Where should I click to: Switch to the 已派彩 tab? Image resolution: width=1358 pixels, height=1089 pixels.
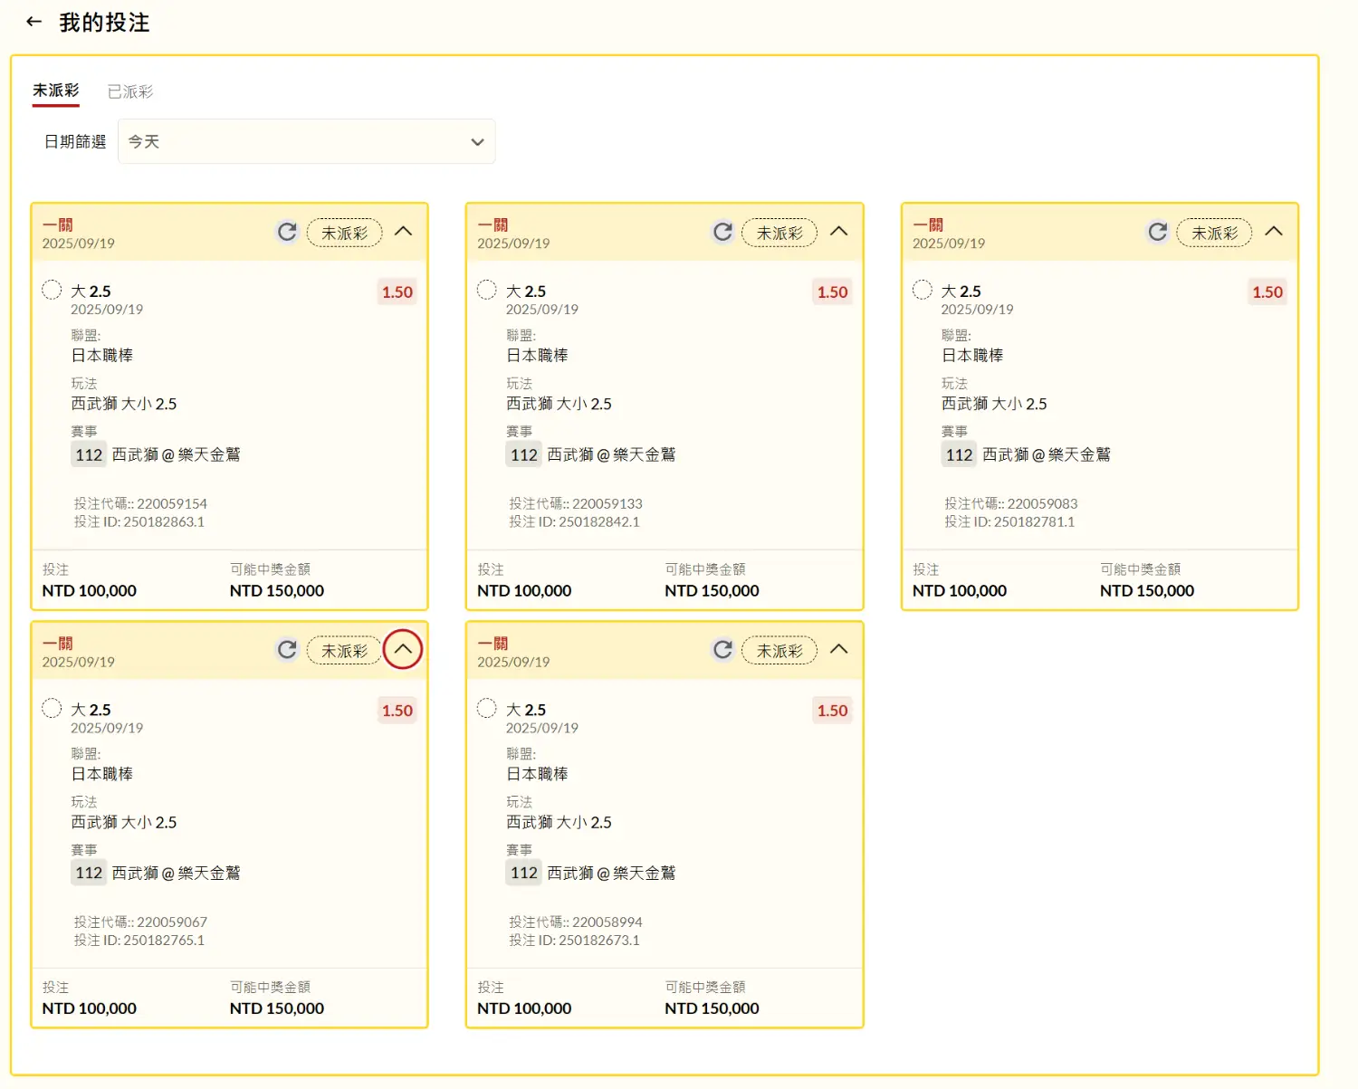pyautogui.click(x=130, y=91)
